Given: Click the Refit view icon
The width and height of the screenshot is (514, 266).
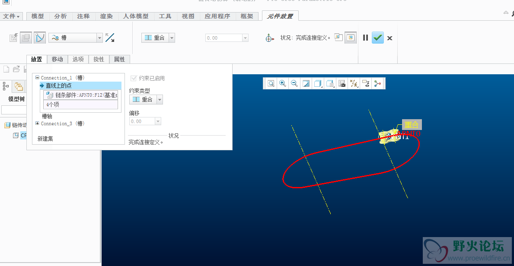Looking at the screenshot, I should [271, 83].
